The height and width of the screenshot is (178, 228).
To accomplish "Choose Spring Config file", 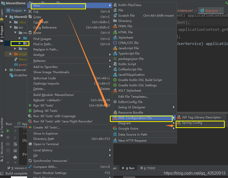I will click(x=201, y=123).
